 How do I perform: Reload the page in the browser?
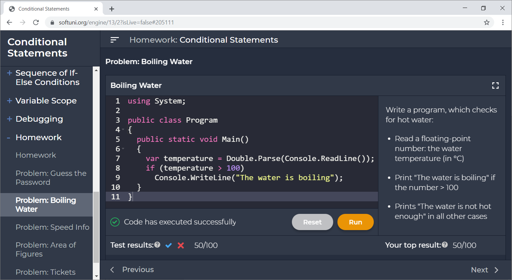point(36,22)
